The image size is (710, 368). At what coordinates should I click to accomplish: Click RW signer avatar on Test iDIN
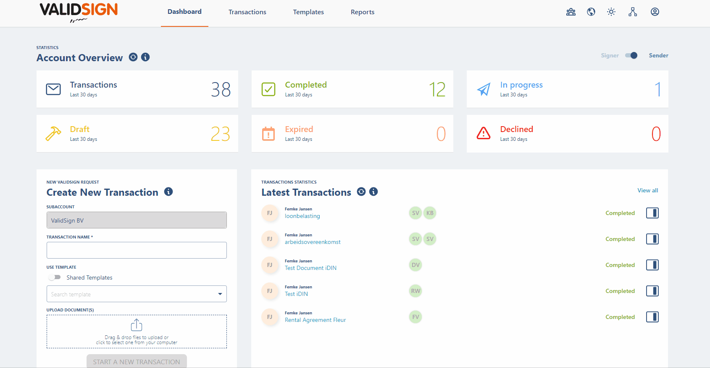pos(415,291)
